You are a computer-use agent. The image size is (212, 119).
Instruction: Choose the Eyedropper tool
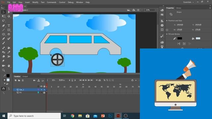9,52
